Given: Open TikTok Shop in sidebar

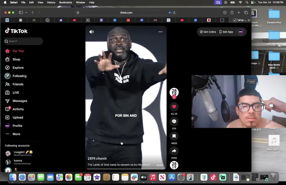Looking at the screenshot, I should pyautogui.click(x=13, y=59).
